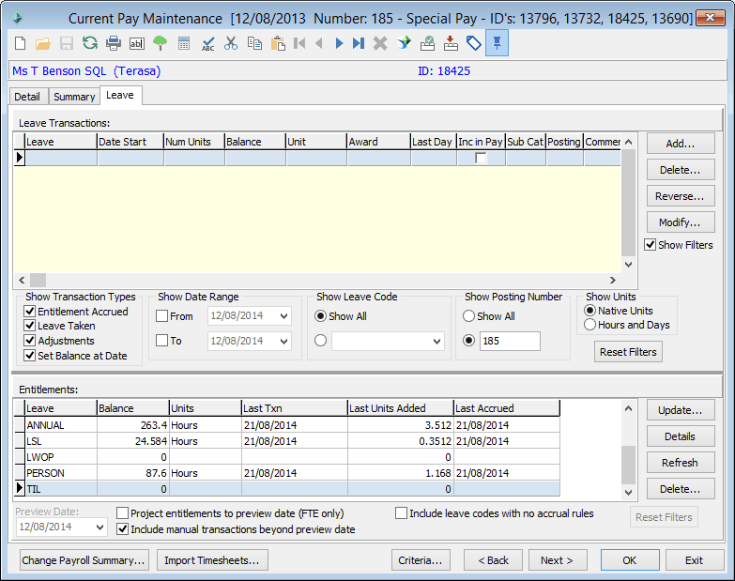Open the calculator toolbar icon
This screenshot has height=581, width=735.
pos(184,43)
